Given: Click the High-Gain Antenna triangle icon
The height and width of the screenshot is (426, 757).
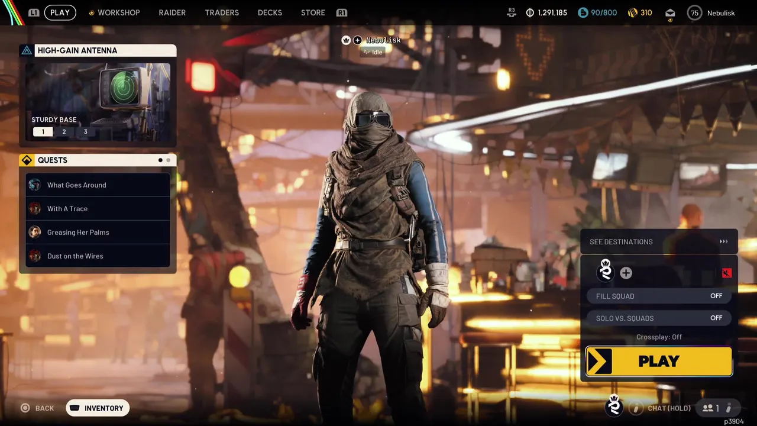Looking at the screenshot, I should point(27,50).
